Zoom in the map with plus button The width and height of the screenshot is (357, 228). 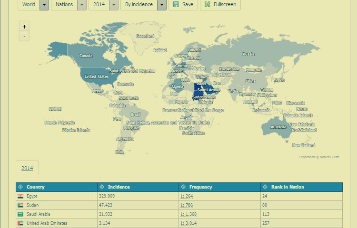coord(24,27)
